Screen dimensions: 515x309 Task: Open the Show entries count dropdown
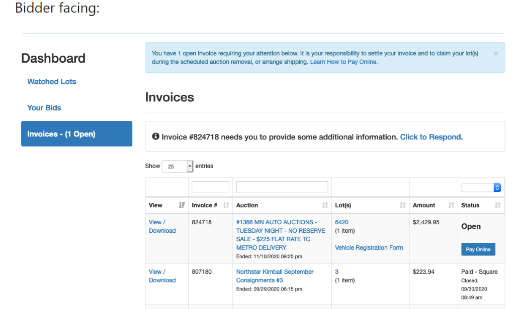(177, 166)
